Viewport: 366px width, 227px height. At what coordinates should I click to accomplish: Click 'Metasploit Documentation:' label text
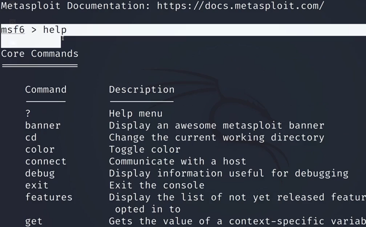click(76, 6)
